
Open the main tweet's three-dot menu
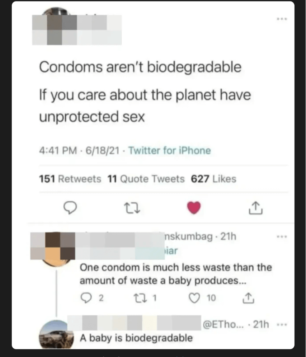(x=282, y=19)
